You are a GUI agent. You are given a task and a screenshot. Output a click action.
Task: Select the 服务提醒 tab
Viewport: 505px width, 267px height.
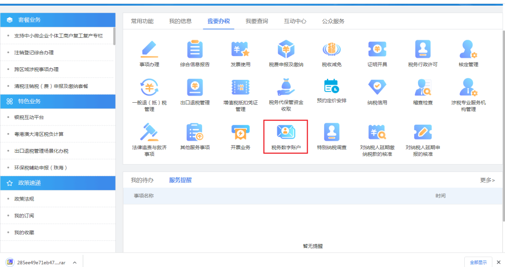click(180, 180)
